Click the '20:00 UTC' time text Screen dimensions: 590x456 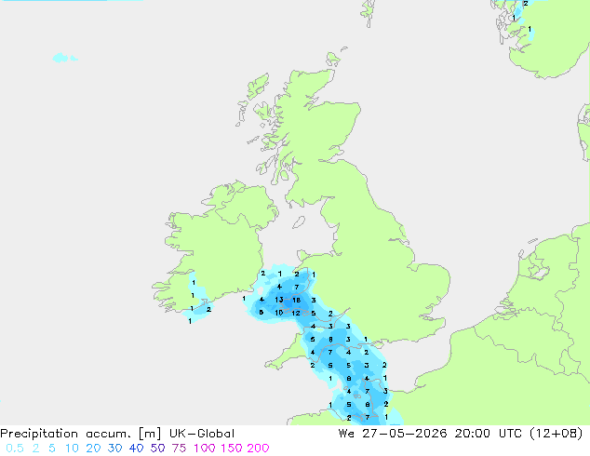click(488, 434)
